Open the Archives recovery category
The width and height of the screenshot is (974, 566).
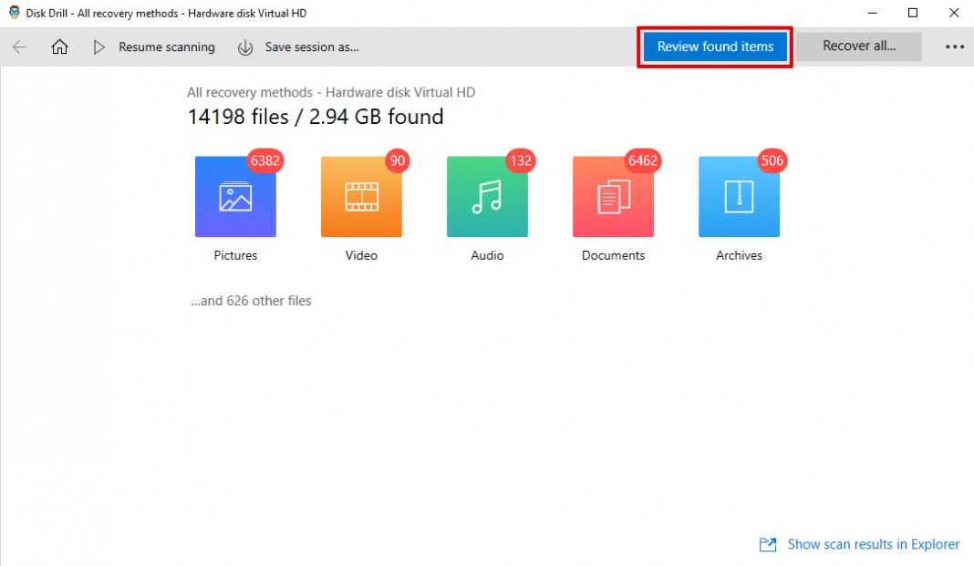tap(739, 196)
